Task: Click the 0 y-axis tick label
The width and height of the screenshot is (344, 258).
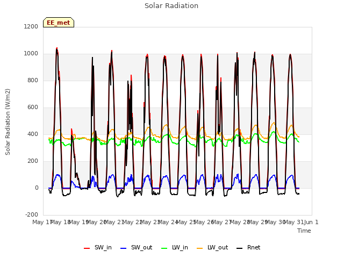Action: [x=37, y=188]
